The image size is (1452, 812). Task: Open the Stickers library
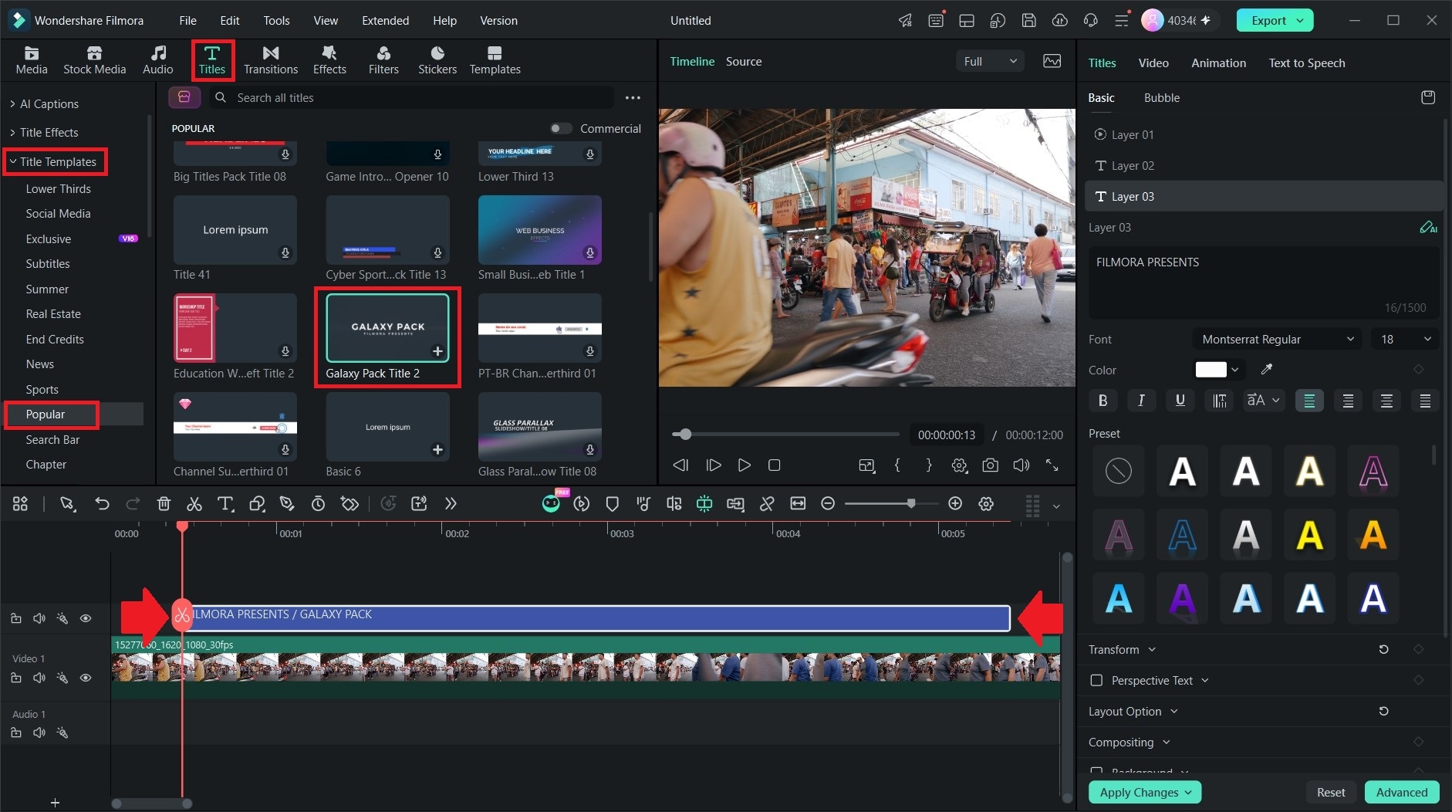437,60
